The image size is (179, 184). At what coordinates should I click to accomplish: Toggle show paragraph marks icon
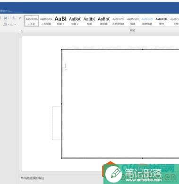coord(20,18)
